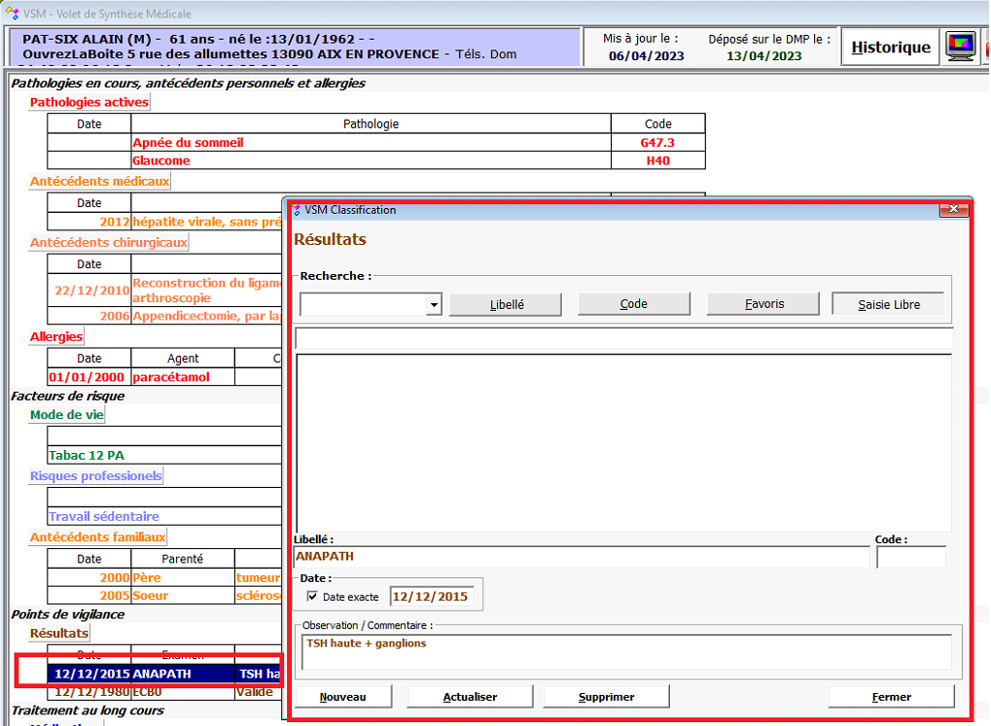Click the Libellé field containing ANAPATH

tap(581, 557)
